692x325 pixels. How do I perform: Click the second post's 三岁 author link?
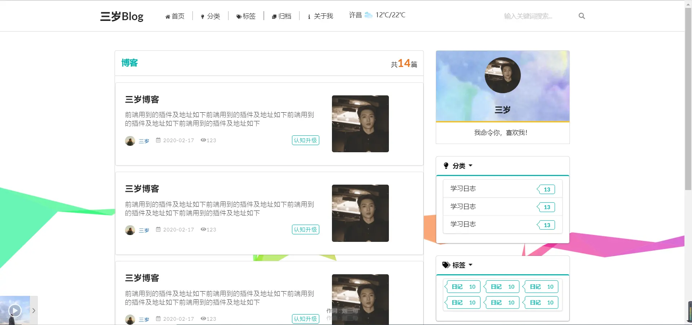pyautogui.click(x=144, y=230)
